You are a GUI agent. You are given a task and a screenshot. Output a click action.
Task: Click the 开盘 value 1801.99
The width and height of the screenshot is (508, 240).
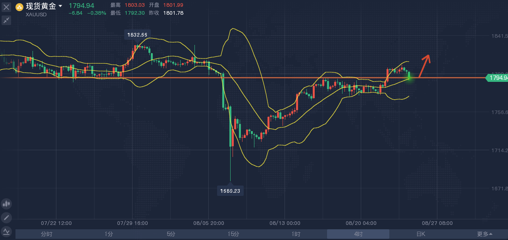(x=173, y=5)
